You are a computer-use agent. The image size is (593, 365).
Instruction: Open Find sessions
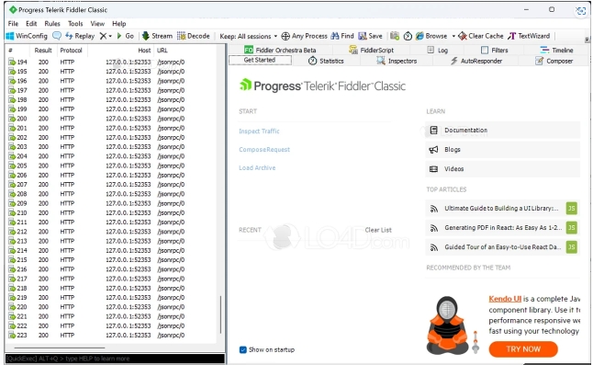[x=342, y=36]
